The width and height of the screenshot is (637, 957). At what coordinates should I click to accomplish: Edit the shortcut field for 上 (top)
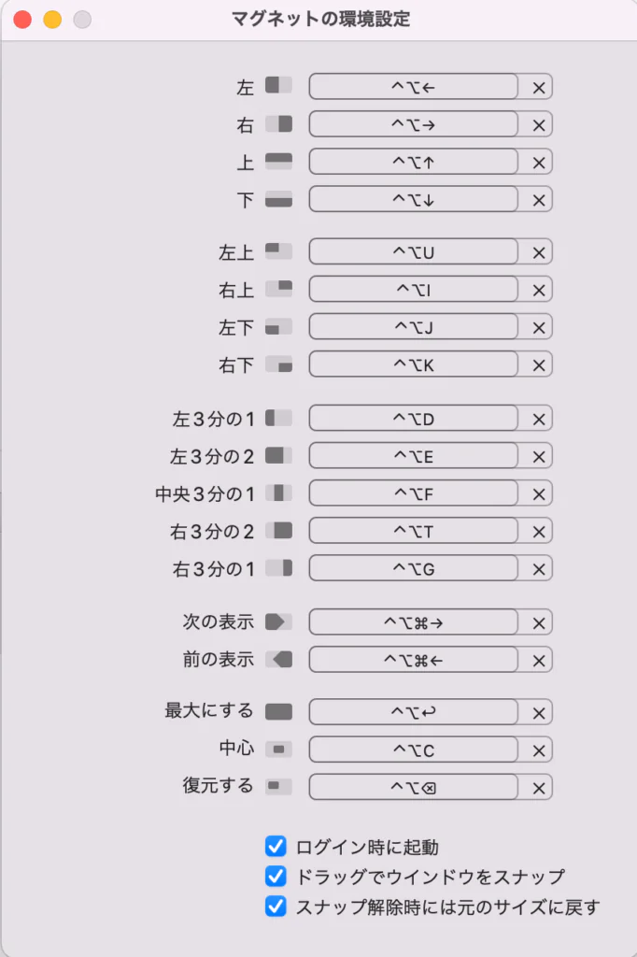tap(414, 163)
